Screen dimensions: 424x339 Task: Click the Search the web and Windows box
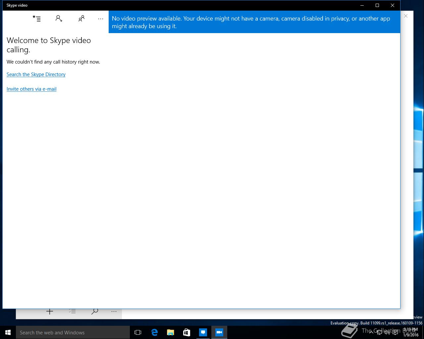[73, 332]
